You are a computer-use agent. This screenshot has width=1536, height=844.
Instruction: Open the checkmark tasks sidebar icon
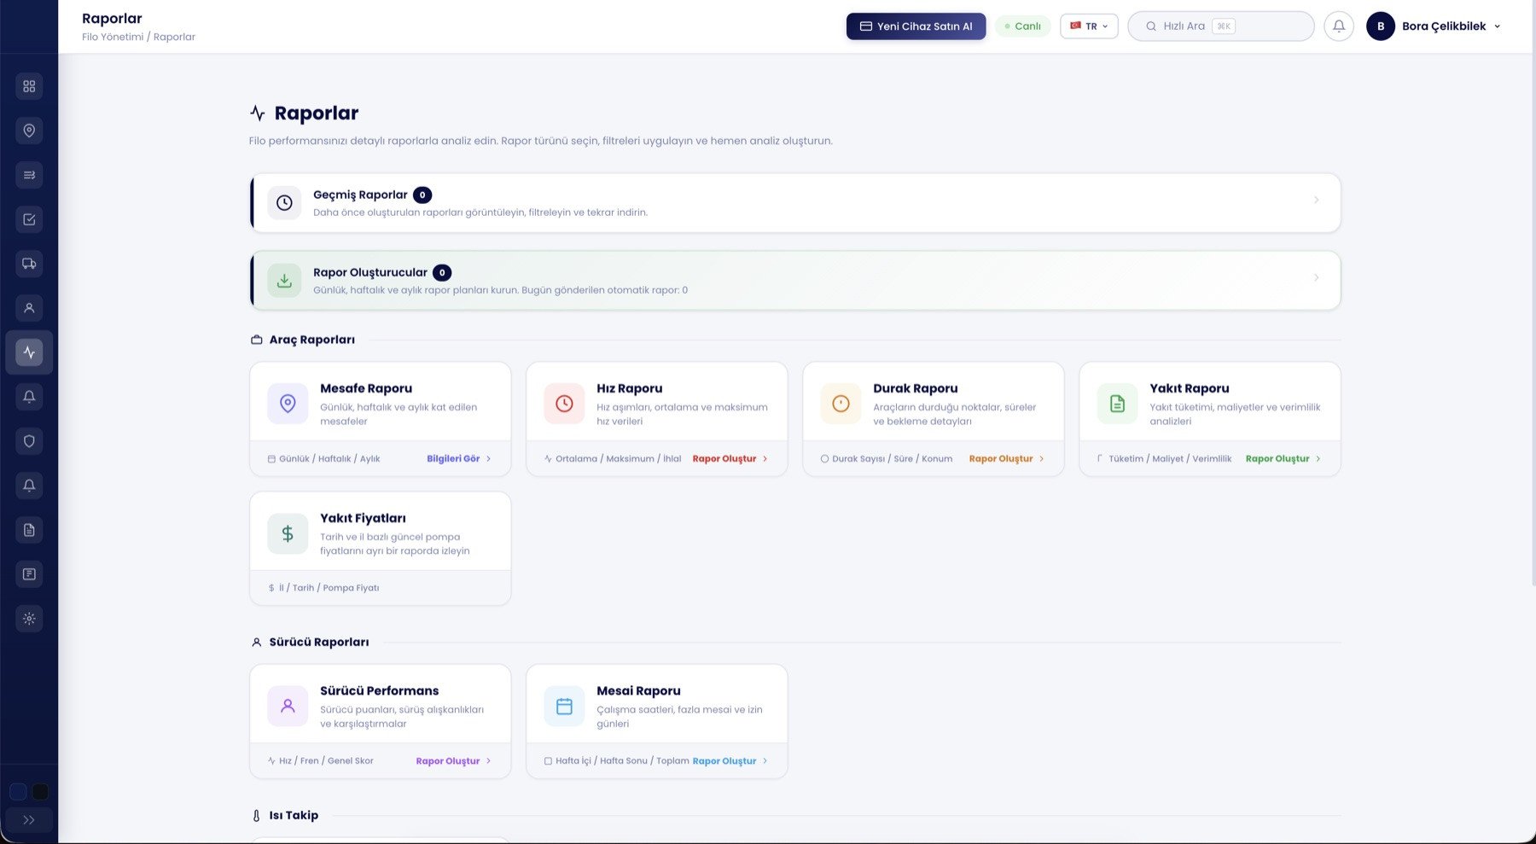click(29, 219)
